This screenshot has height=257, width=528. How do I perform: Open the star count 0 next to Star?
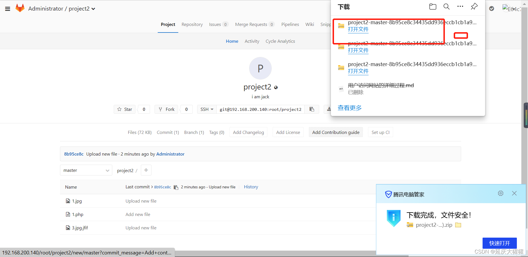(144, 109)
